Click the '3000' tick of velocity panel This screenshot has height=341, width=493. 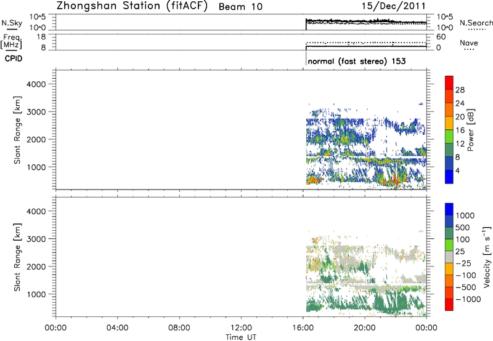pyautogui.click(x=36, y=239)
